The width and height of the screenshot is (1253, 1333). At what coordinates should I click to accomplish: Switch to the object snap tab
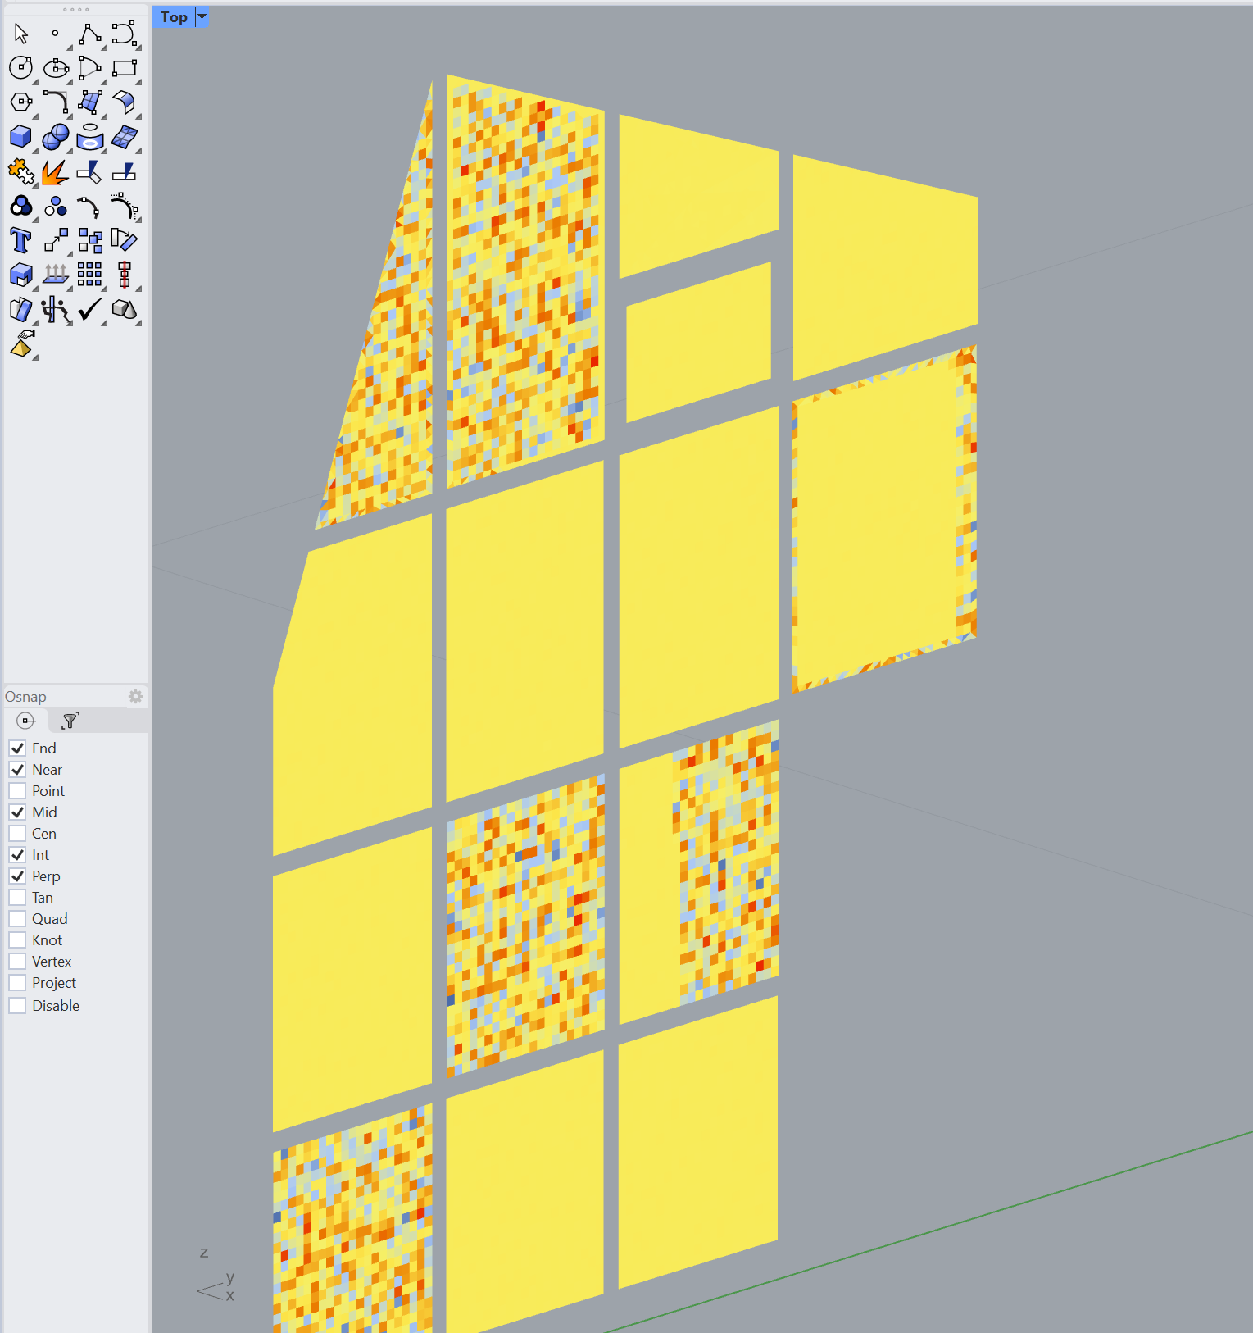pos(26,721)
